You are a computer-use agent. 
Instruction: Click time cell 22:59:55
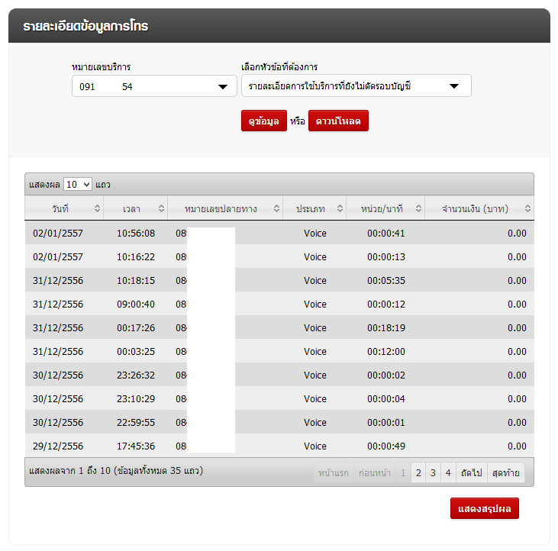[136, 423]
